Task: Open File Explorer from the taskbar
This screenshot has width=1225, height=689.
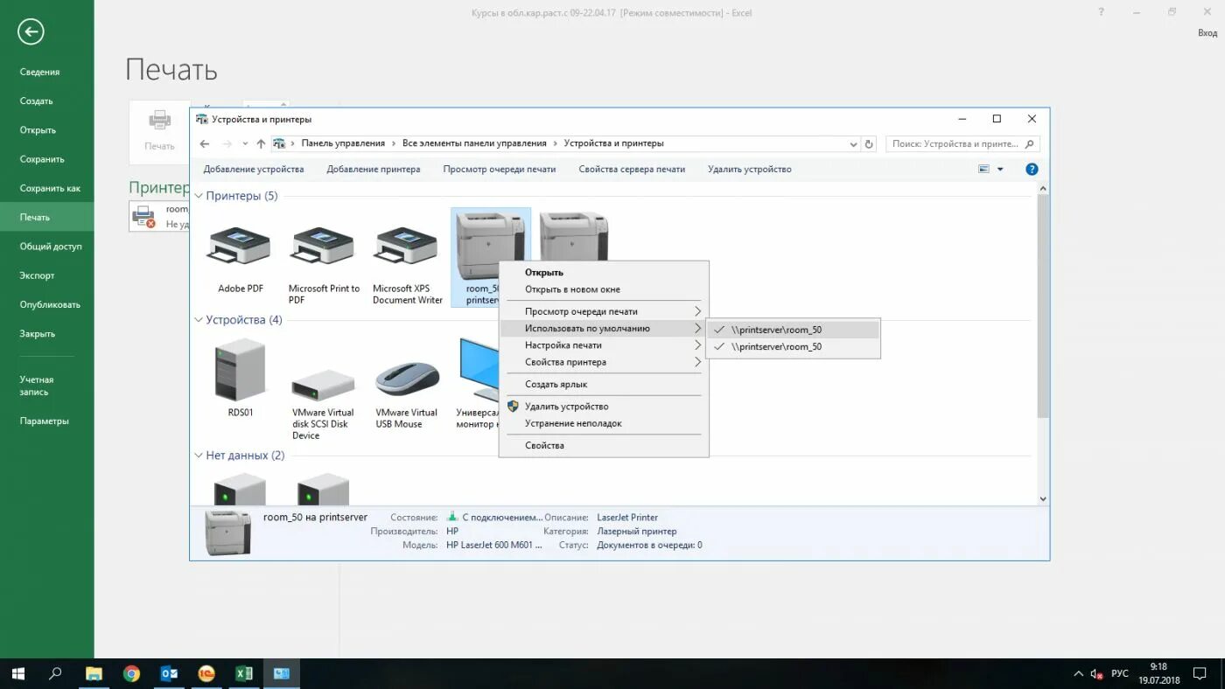Action: tap(94, 673)
